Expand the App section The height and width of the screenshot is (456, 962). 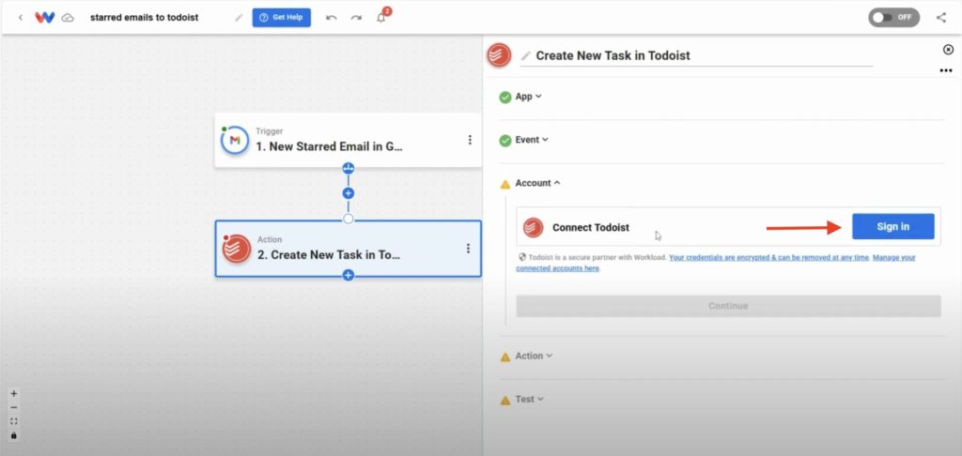528,97
